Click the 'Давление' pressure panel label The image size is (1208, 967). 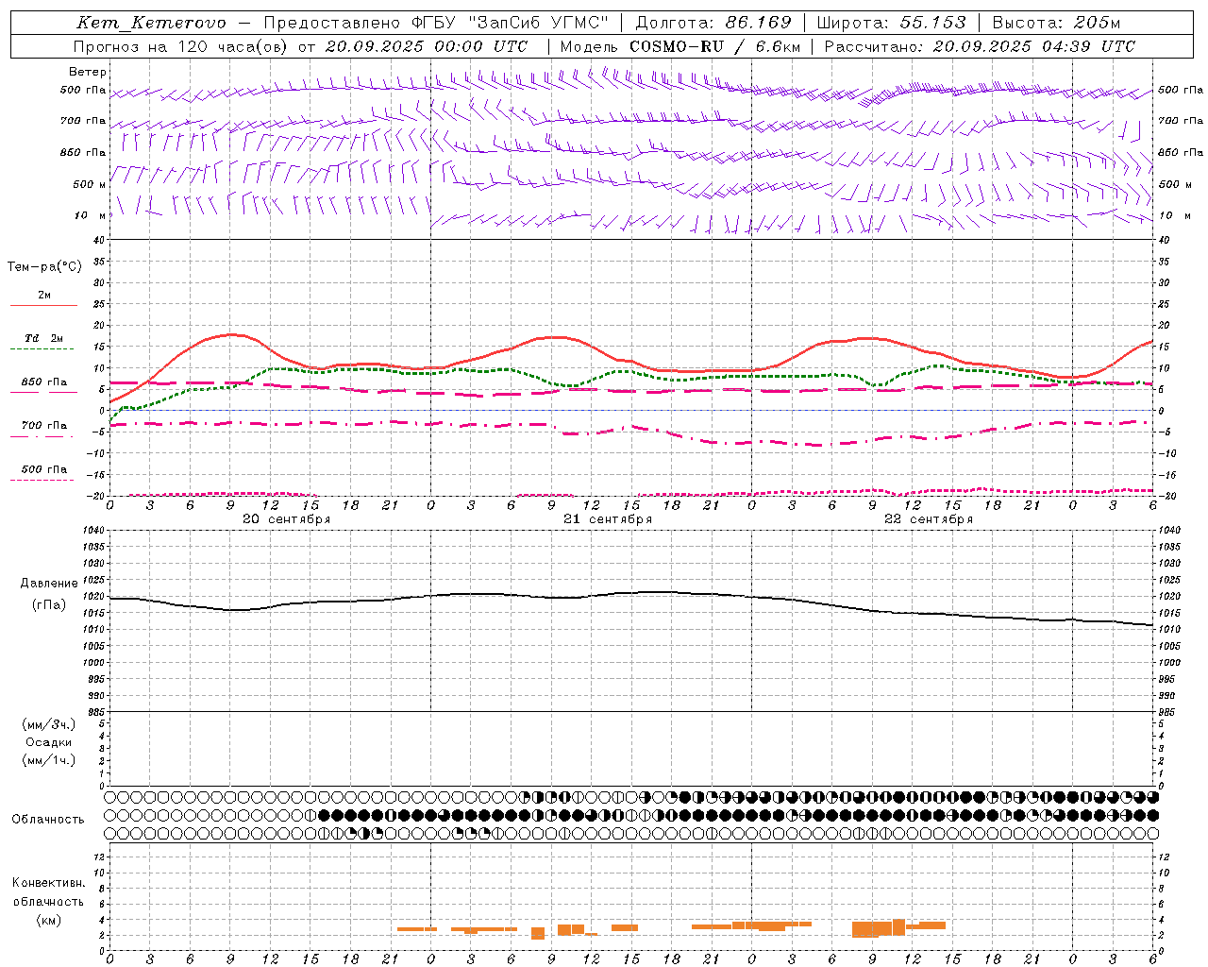(49, 584)
